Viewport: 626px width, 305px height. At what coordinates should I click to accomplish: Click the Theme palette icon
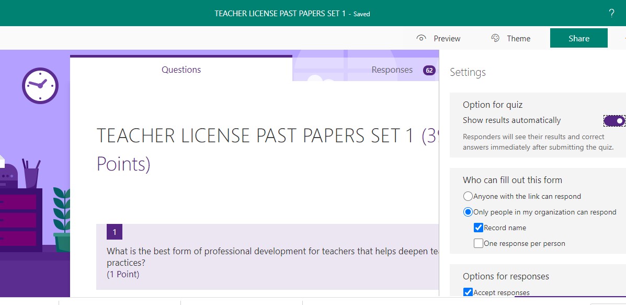point(495,38)
